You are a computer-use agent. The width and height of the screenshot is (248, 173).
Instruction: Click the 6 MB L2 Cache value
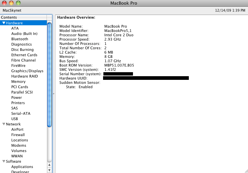click(109, 52)
